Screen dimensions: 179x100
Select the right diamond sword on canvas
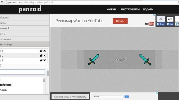point(145,60)
